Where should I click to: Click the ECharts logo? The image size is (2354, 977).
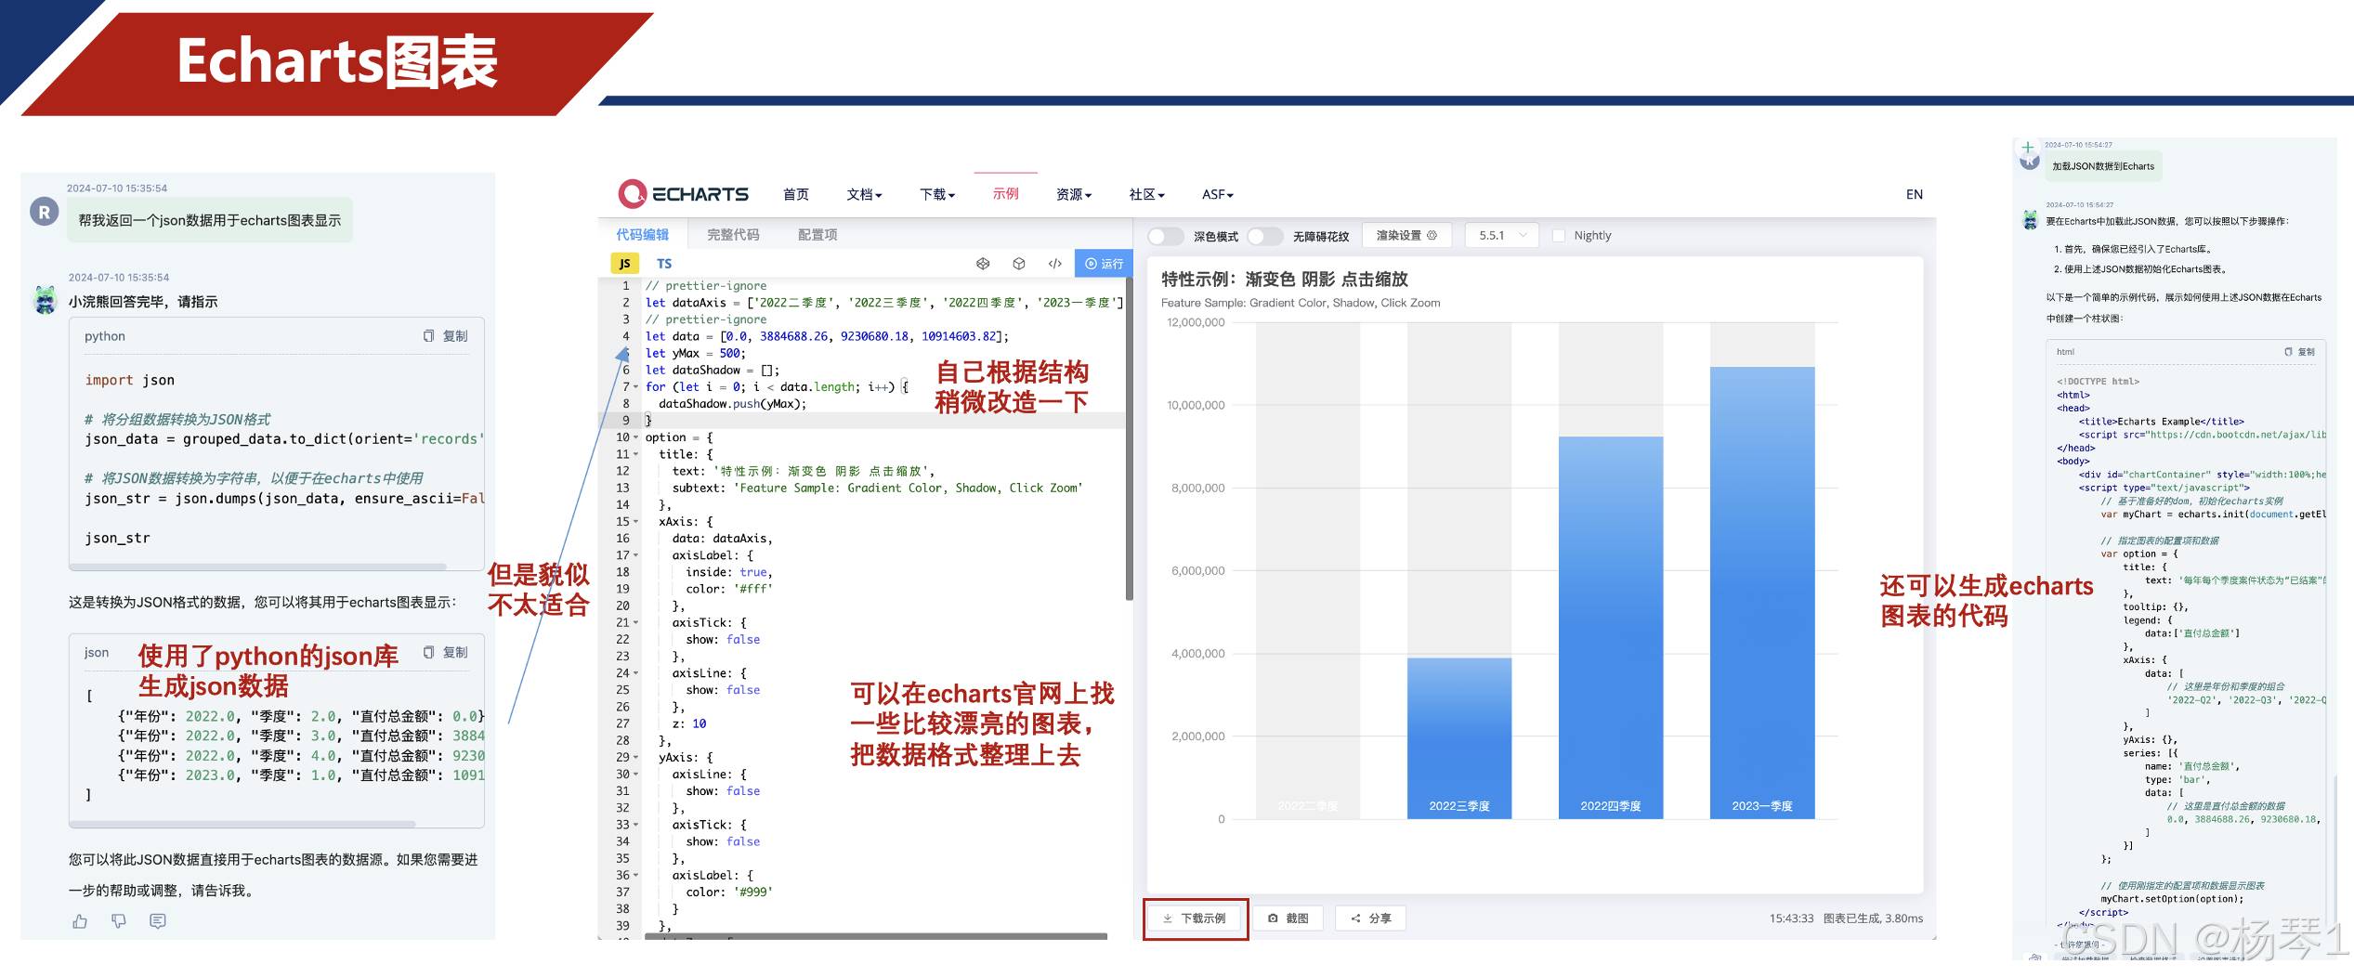683,193
